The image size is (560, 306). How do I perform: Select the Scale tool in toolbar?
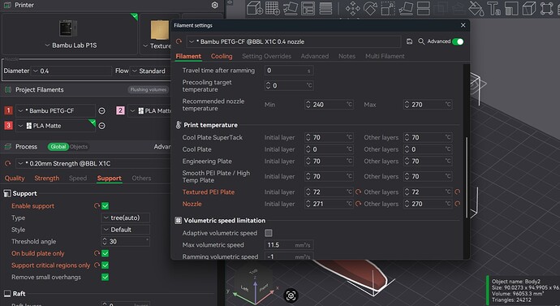coord(388,8)
